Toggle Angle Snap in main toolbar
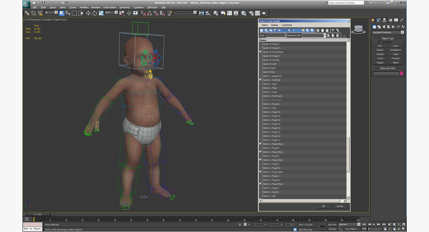Viewport: 429px width, 232px height. tap(149, 13)
